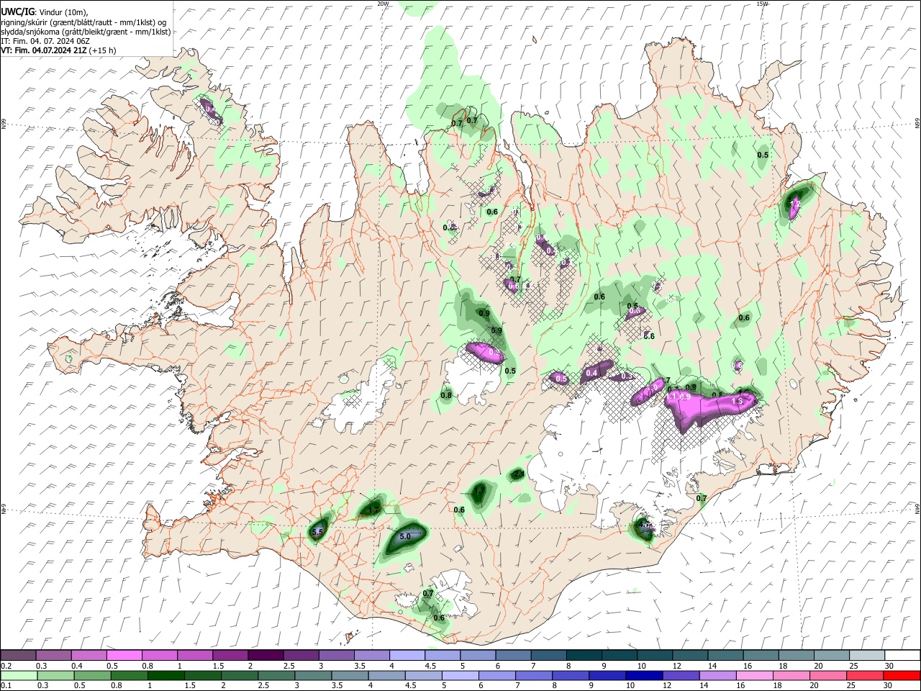
Task: Click the 20W longitude label
Action: [x=383, y=4]
